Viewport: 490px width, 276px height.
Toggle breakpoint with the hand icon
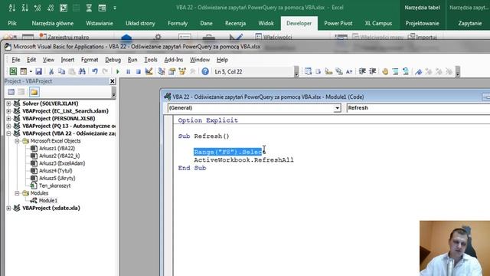[x=385, y=71]
